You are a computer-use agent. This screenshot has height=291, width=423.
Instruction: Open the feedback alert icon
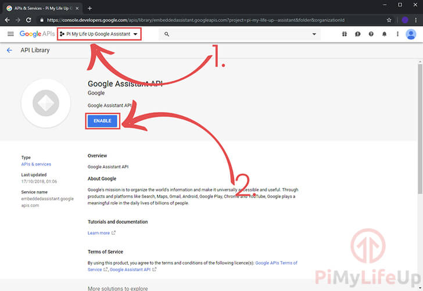[x=358, y=34]
